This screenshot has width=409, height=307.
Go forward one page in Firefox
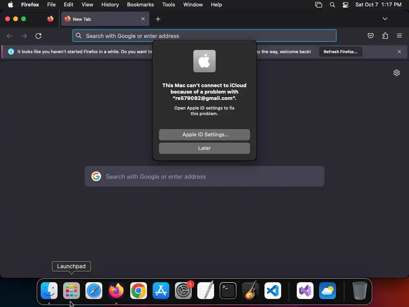coord(24,36)
